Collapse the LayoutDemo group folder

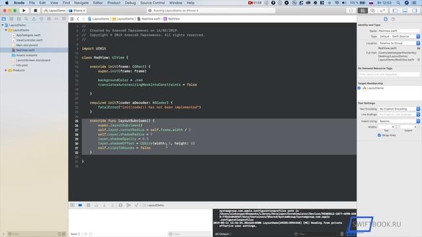(x=6, y=30)
